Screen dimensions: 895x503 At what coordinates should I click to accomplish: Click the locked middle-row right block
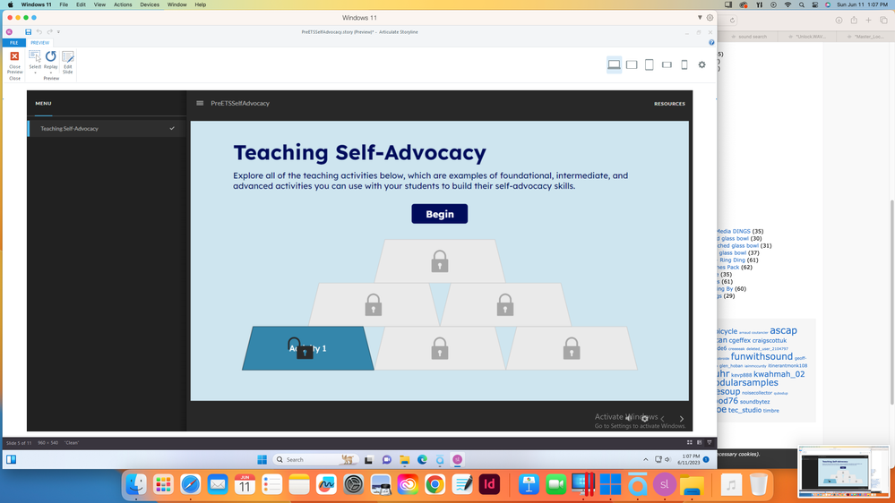(505, 304)
